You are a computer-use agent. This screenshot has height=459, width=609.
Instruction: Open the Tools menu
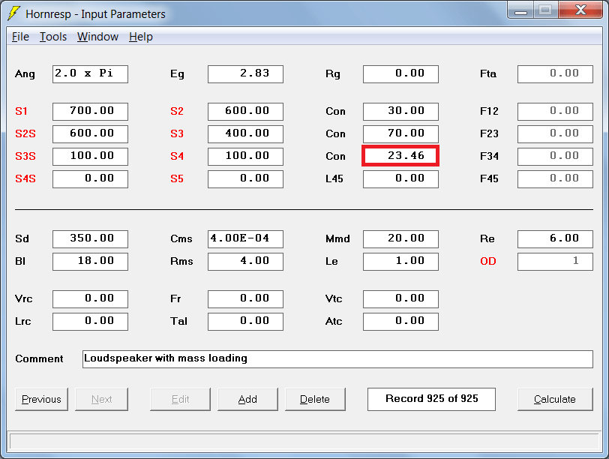click(x=53, y=37)
